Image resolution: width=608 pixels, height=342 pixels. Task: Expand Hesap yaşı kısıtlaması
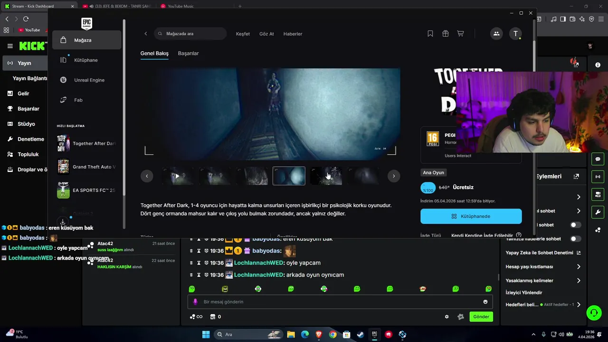pyautogui.click(x=579, y=266)
